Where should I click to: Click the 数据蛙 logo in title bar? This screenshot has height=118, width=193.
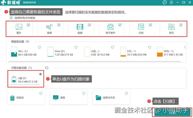click(x=10, y=2)
